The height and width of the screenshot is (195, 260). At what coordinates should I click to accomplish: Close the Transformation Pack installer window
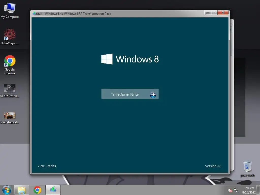click(x=223, y=13)
